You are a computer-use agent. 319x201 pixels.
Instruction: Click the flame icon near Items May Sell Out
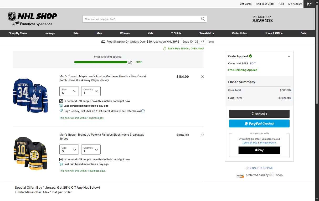point(165,49)
